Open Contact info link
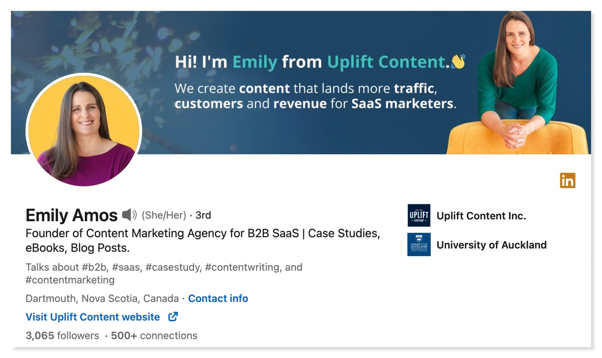 click(x=218, y=298)
